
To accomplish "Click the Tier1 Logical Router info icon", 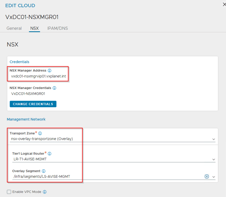I will point(50,154).
